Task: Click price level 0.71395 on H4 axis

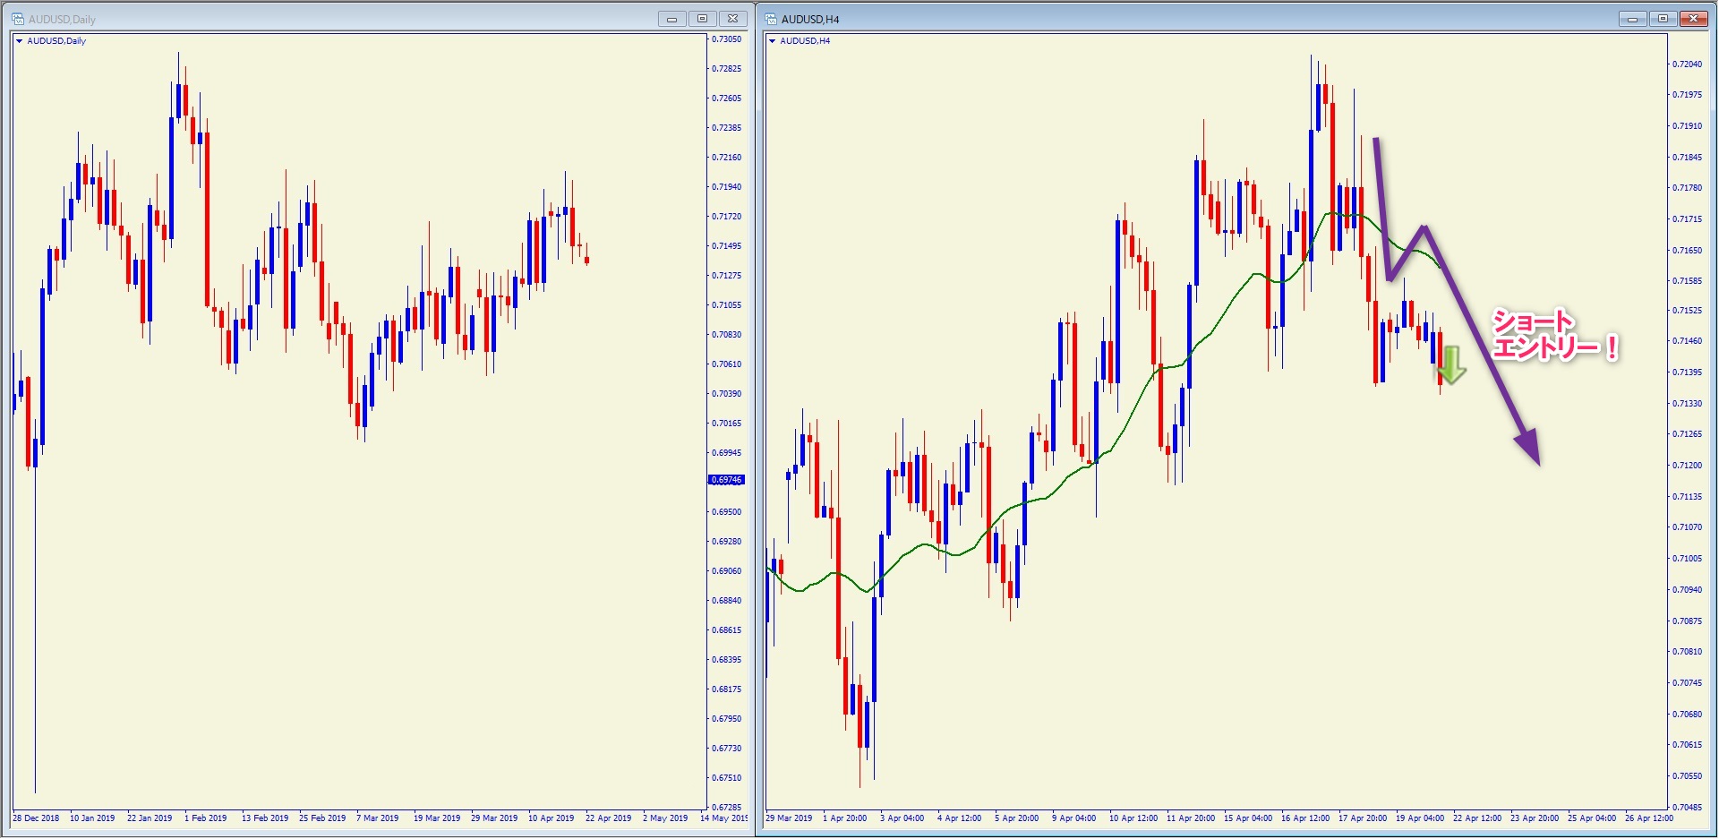Action: [1688, 372]
